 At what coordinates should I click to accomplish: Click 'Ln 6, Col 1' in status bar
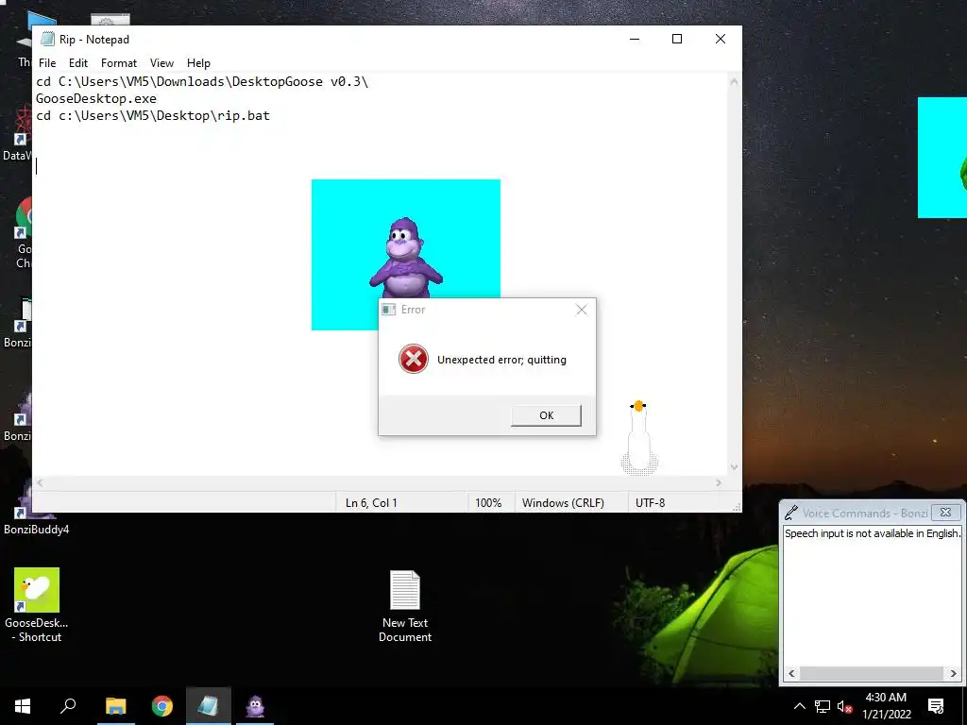click(x=371, y=503)
